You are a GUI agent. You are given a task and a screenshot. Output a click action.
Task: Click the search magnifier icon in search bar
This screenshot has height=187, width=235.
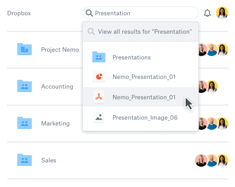[x=89, y=13]
